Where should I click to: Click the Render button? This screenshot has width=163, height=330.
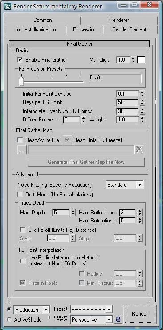click(x=140, y=314)
